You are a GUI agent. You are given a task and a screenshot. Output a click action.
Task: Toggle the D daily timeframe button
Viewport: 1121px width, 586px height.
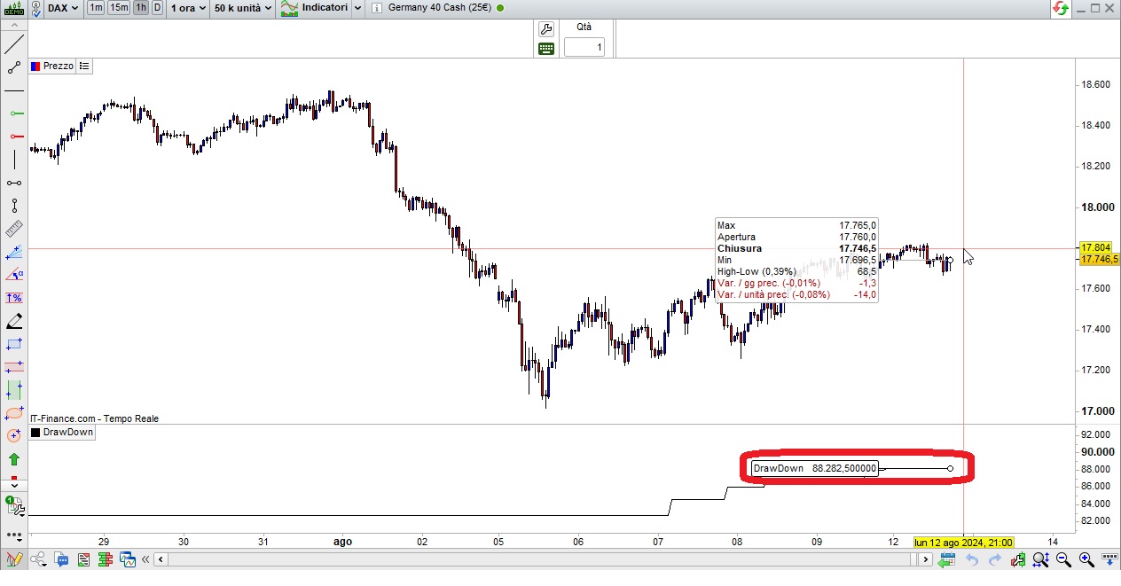(x=157, y=8)
